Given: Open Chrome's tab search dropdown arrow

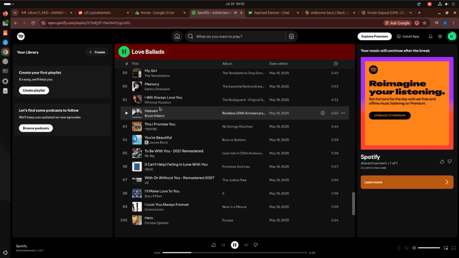Looking at the screenshot, I should coord(15,13).
